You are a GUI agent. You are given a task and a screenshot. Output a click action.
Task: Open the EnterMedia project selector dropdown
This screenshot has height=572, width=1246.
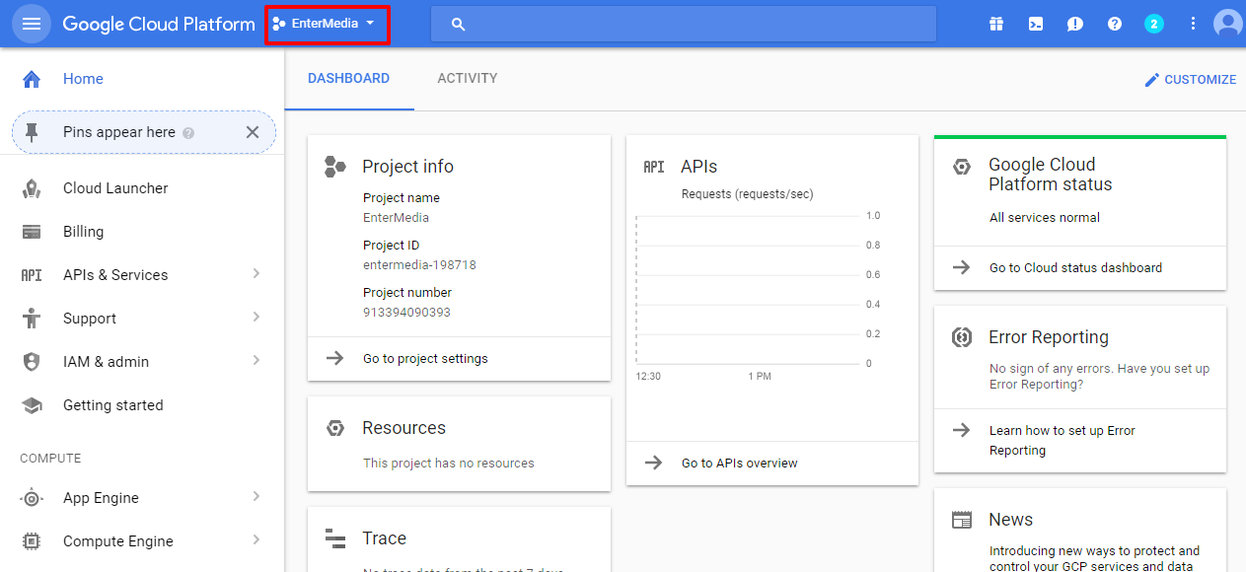click(x=325, y=24)
